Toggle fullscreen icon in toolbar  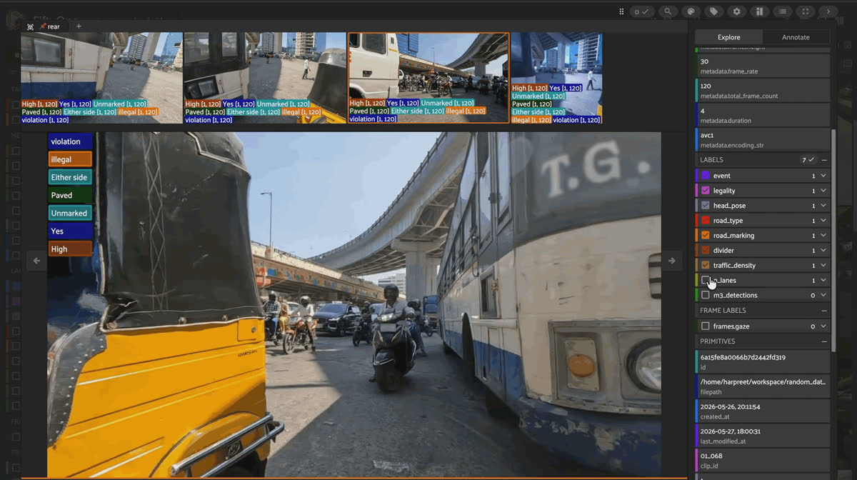point(806,11)
